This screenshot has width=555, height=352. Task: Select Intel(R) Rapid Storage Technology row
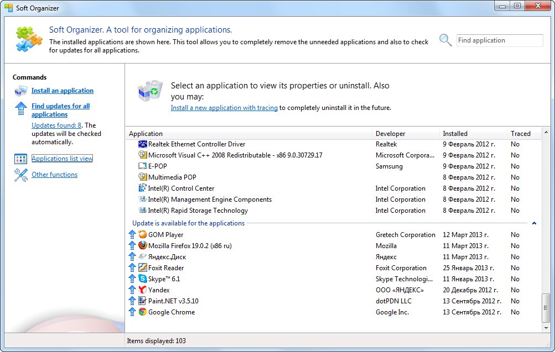334,211
